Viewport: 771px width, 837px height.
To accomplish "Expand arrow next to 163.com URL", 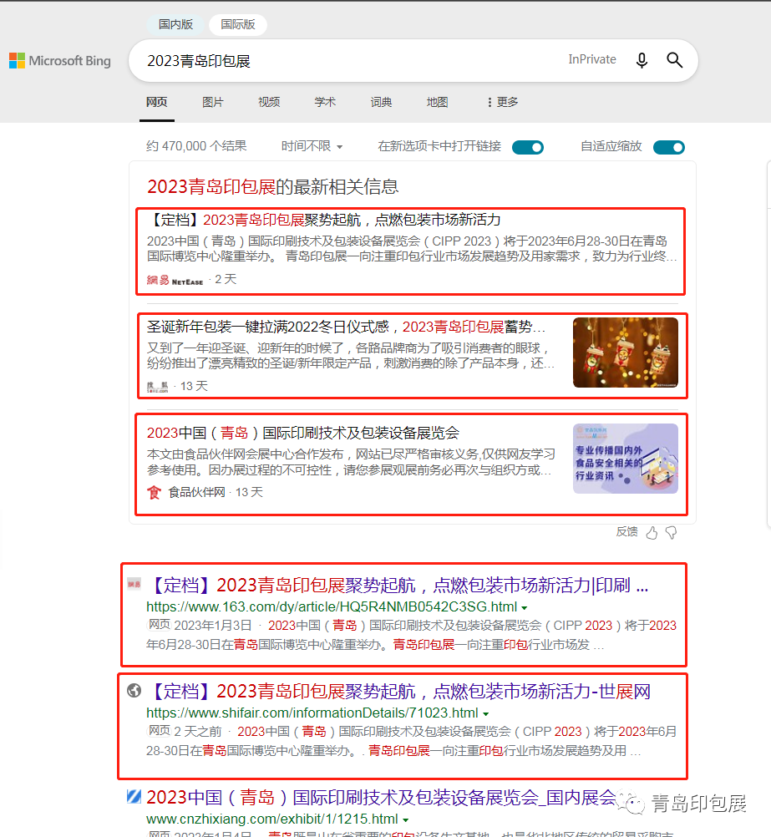I will pos(525,608).
